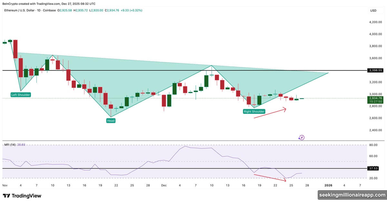
Task: Click the green percentage change +0.32%
Action: [x=137, y=10]
